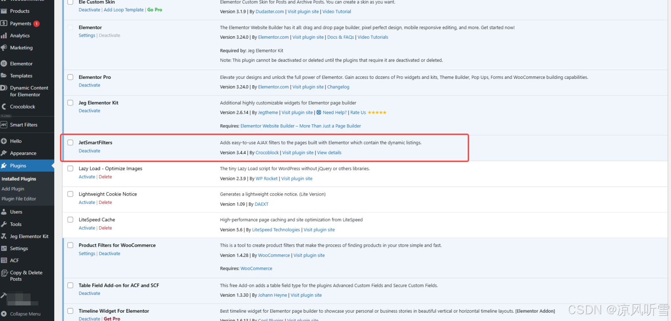Screen dimensions: 671x321
Task: Open the Jegtheme author link
Action: 268,113
